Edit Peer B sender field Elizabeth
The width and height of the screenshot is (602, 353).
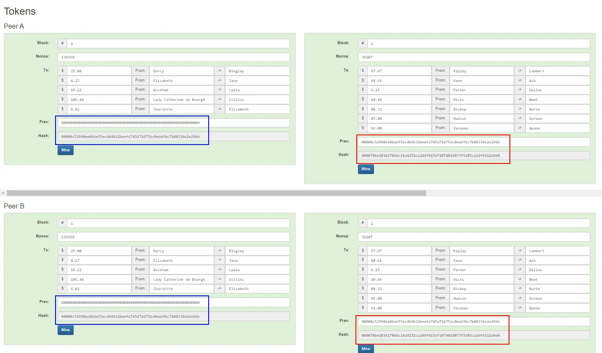tap(182, 261)
